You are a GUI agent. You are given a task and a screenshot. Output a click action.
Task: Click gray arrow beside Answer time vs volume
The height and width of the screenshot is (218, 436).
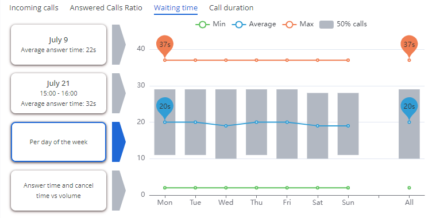point(119,191)
